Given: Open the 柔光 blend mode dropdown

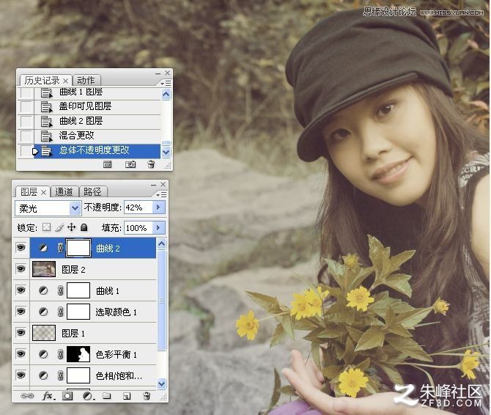Looking at the screenshot, I should click(75, 208).
